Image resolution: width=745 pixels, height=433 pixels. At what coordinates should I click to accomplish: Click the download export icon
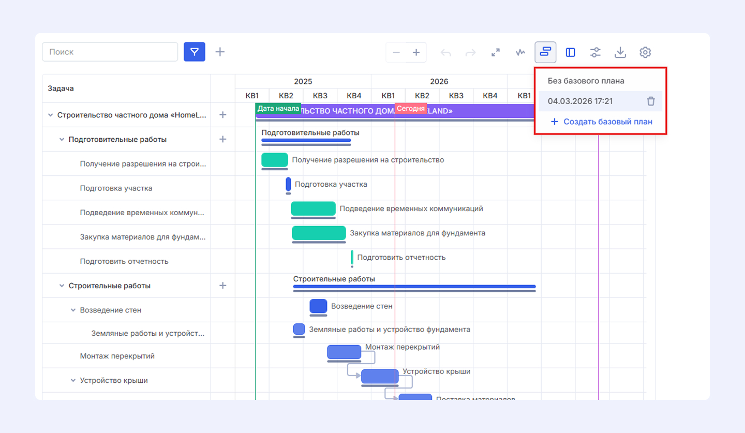[x=620, y=52]
